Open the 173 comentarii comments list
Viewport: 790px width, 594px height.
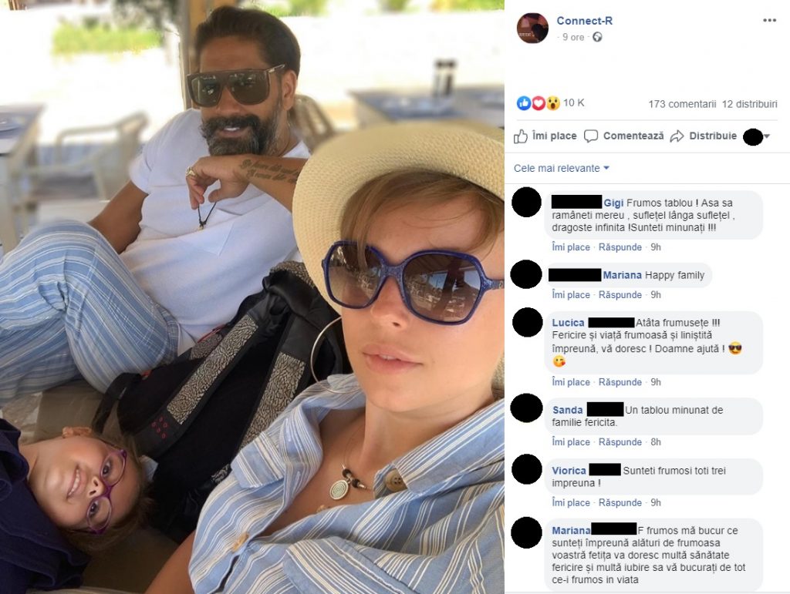click(x=682, y=103)
